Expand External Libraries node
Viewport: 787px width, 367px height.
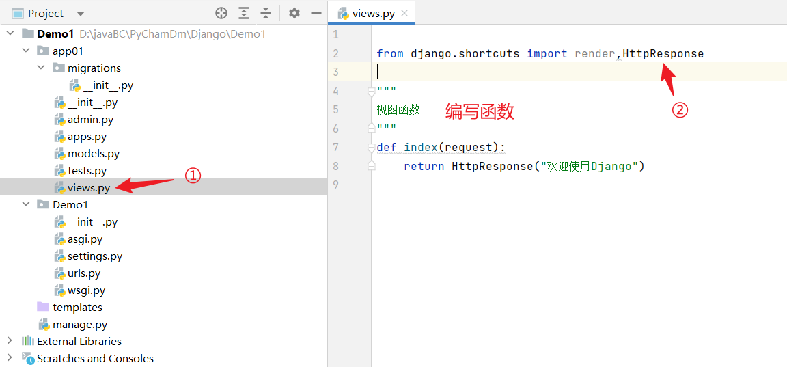point(10,341)
